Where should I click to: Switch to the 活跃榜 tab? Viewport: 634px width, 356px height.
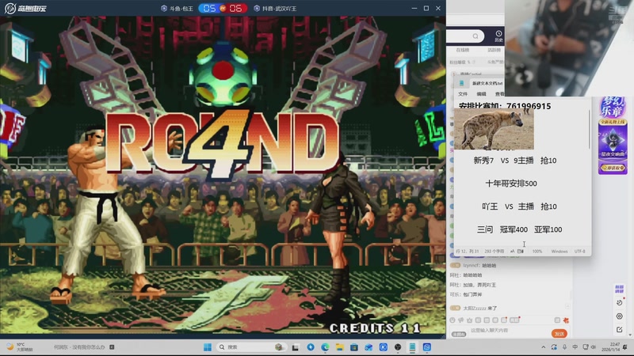point(494,50)
